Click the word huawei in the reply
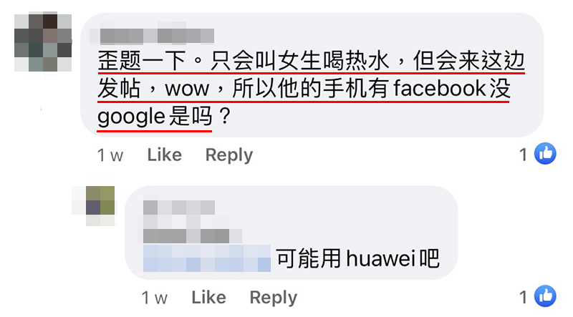Viewport: 573px width, 317px height. tap(380, 258)
